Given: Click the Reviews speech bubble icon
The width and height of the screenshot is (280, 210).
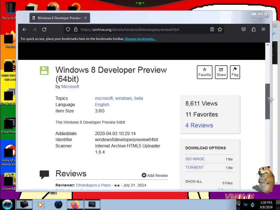Looking at the screenshot, I should 44,175.
